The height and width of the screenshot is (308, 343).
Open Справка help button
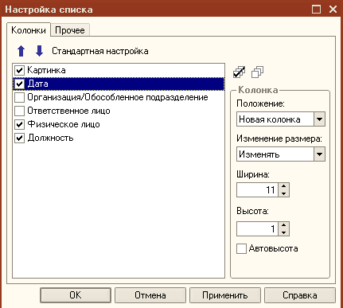300,295
